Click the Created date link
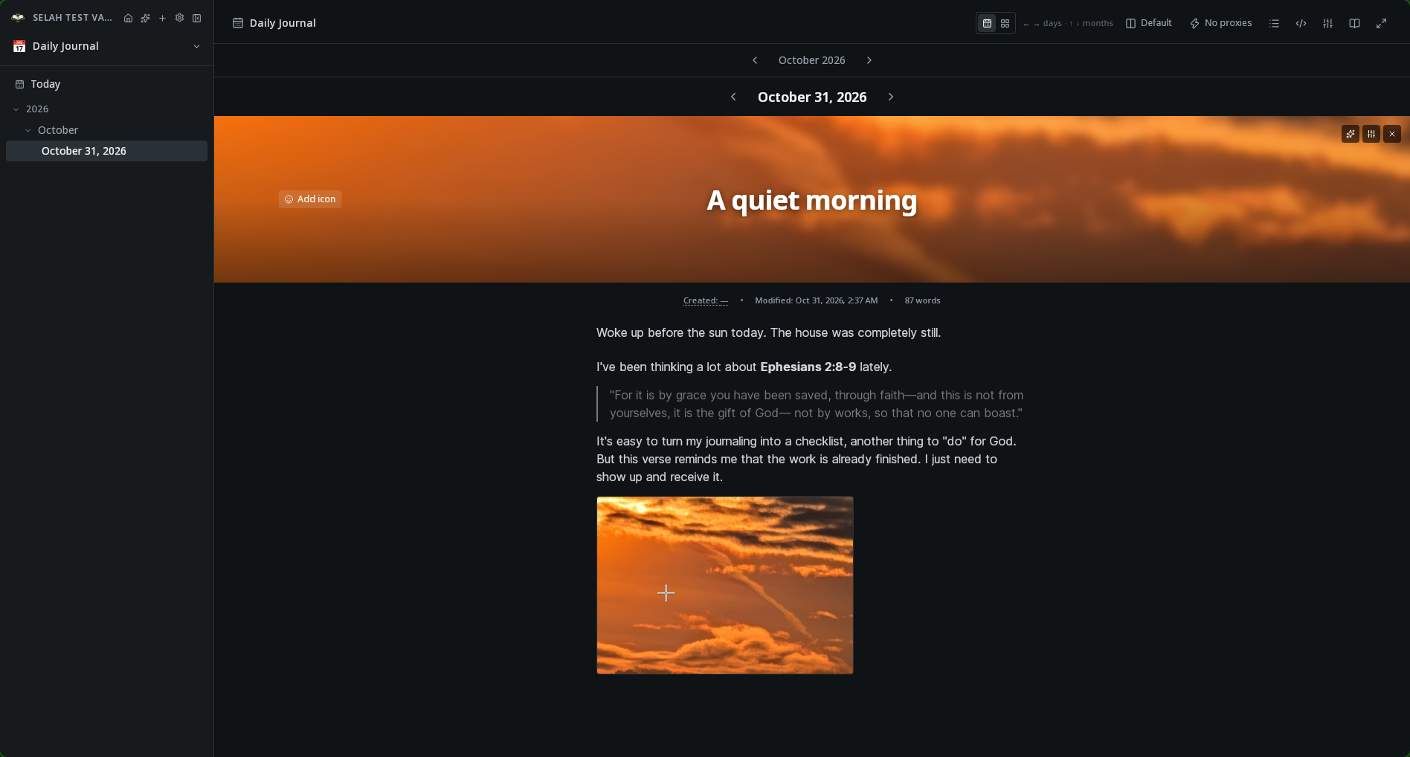 (x=706, y=300)
